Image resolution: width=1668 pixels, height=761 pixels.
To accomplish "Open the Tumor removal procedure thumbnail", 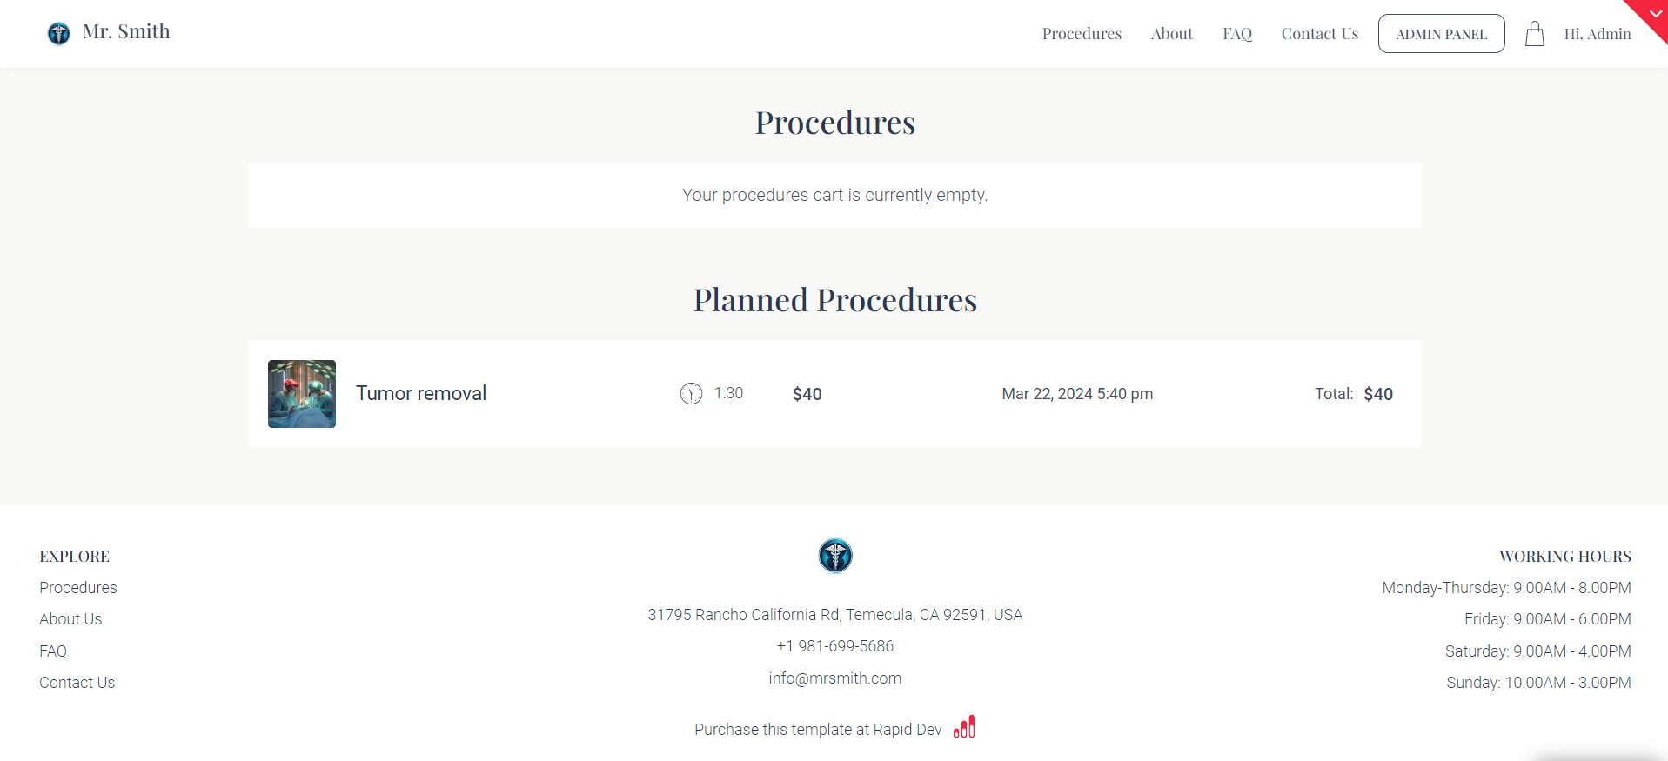I will point(302,394).
